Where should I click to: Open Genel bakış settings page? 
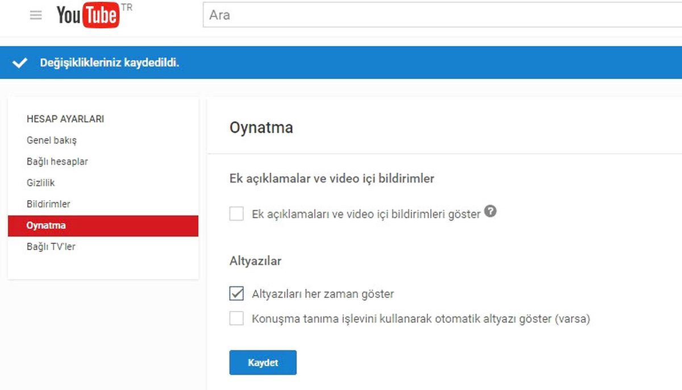pyautogui.click(x=52, y=140)
